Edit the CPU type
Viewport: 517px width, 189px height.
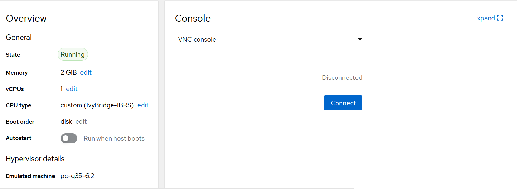pos(143,105)
